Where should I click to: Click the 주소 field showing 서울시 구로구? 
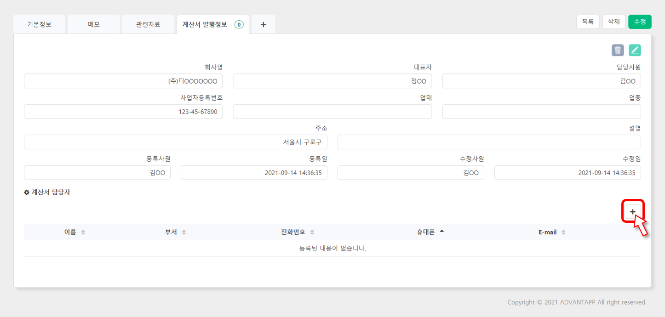pyautogui.click(x=176, y=142)
